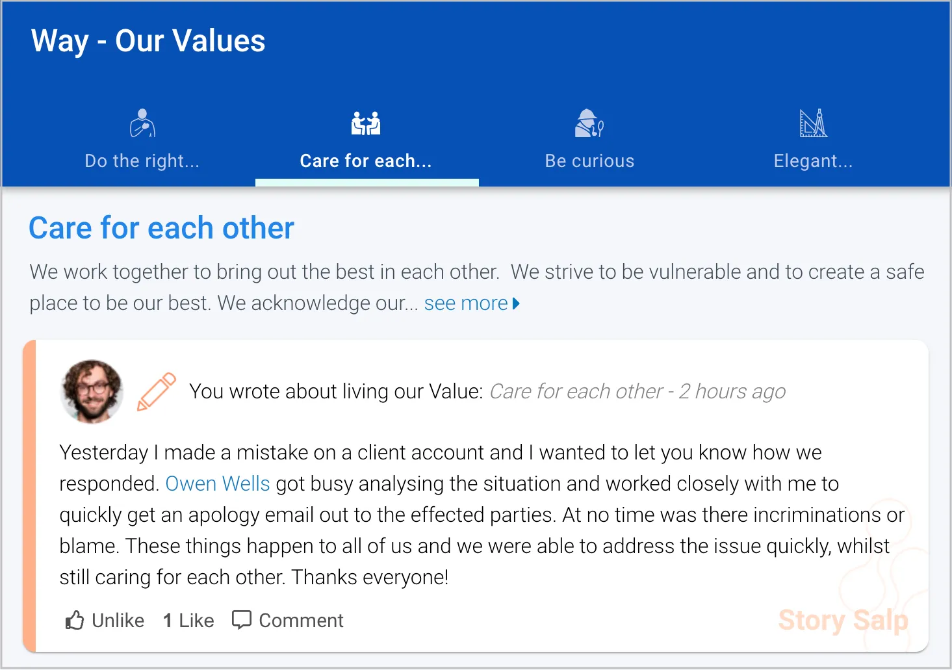Click the author's profile photo
This screenshot has height=670, width=952.
pyautogui.click(x=92, y=391)
